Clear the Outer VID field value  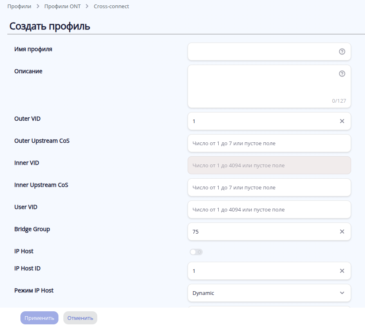pos(342,121)
